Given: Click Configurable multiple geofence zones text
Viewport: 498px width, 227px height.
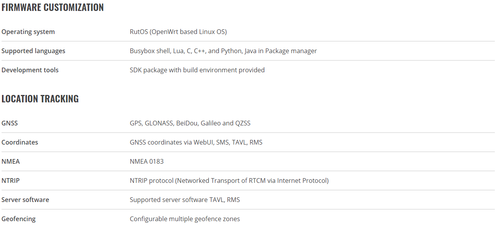Looking at the screenshot, I should pos(185,219).
